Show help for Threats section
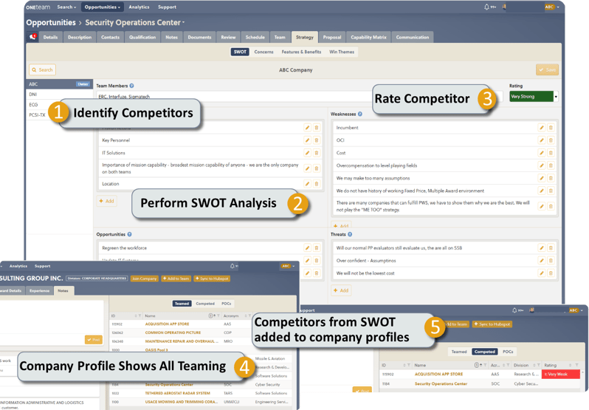589x410 pixels. (350, 234)
